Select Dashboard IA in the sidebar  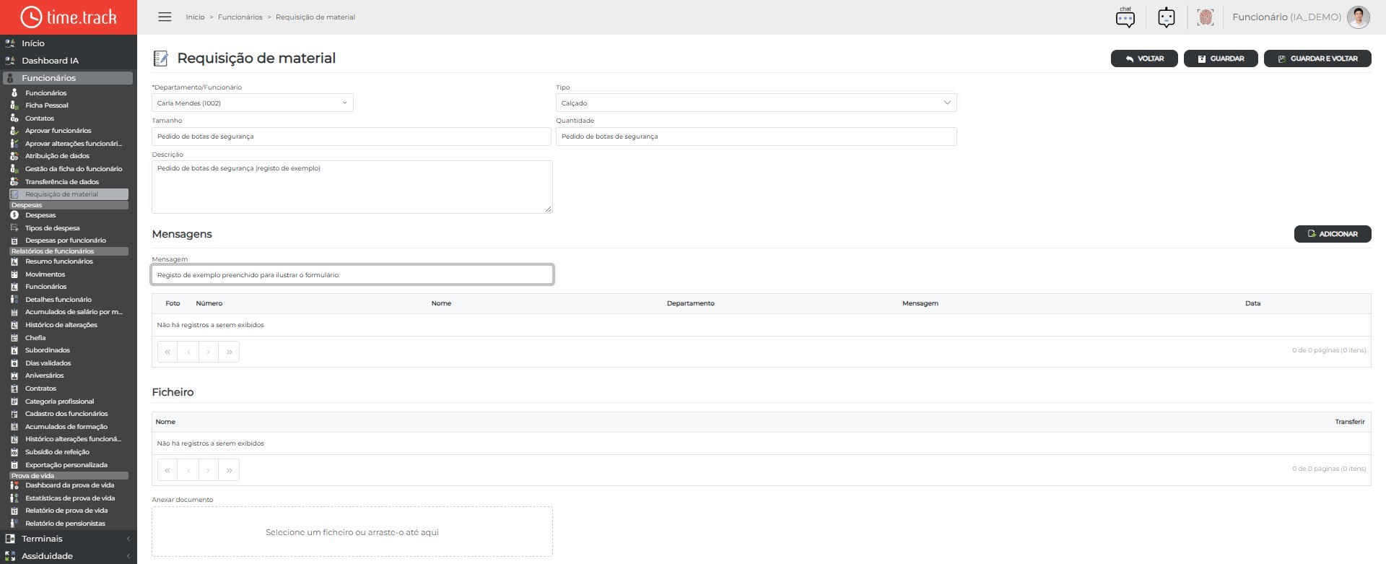pos(50,61)
